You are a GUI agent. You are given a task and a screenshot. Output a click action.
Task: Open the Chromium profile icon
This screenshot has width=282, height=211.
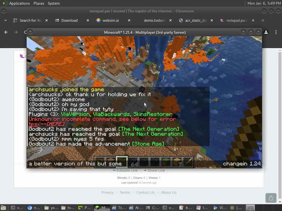(x=266, y=32)
